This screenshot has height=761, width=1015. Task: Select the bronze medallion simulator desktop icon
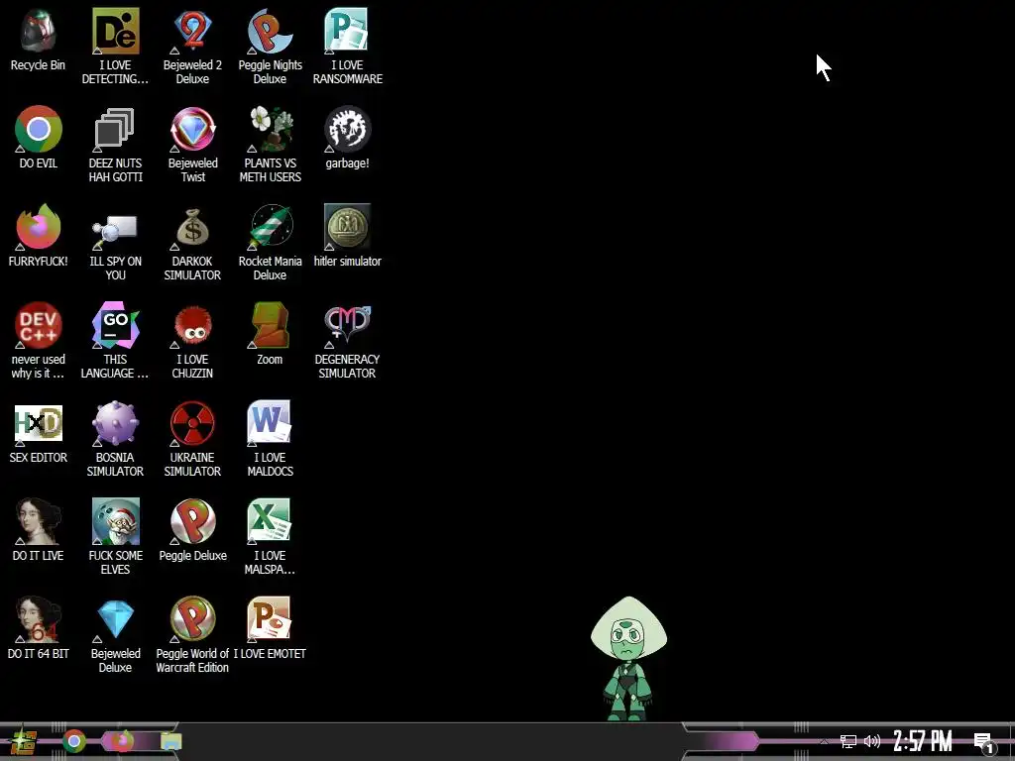347,227
